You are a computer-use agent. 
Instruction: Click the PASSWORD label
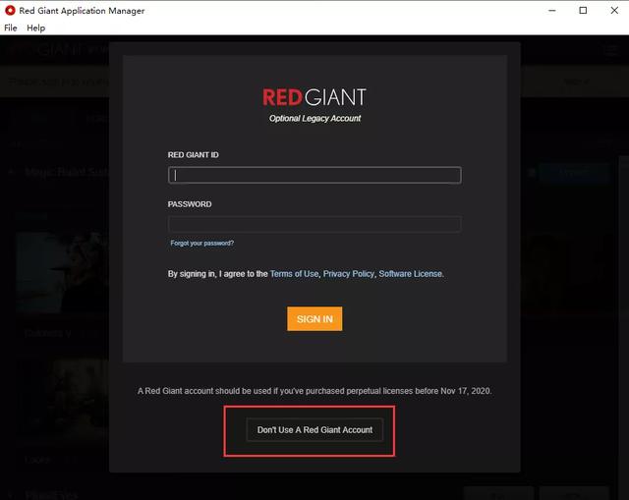tap(190, 204)
